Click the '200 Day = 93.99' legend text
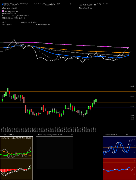136x180 pixels. (x=11, y=11)
